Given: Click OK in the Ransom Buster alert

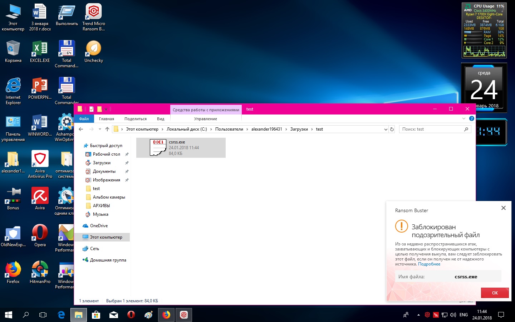Looking at the screenshot, I should click(x=495, y=293).
